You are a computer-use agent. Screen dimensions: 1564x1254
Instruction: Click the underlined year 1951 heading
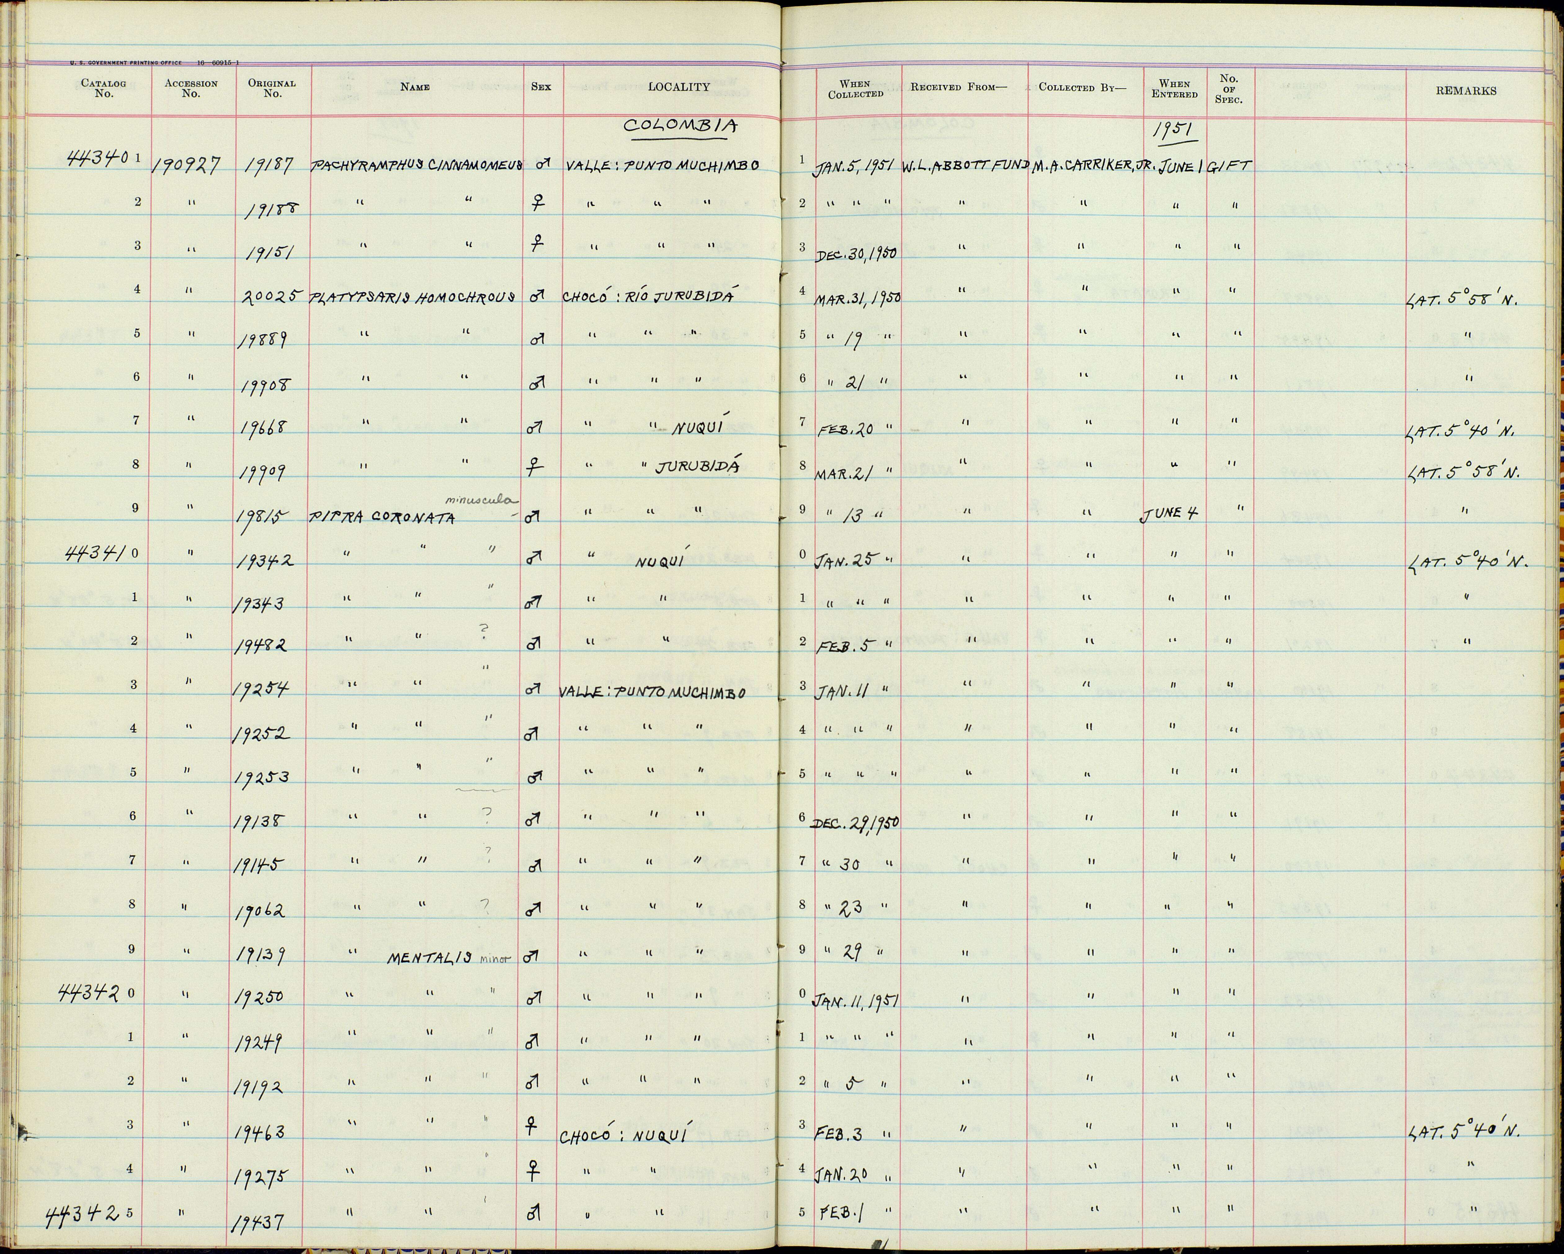pos(1174,130)
